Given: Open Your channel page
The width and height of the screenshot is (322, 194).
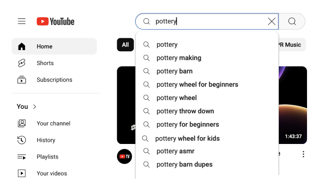Looking at the screenshot, I should point(53,123).
